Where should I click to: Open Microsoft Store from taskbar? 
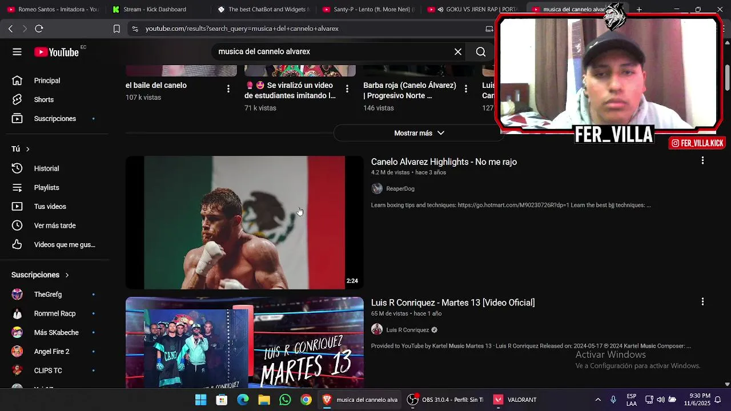coord(222,400)
